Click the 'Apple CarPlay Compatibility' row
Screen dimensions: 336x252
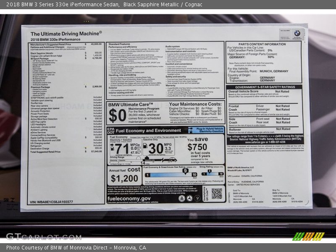pyautogui.click(x=66, y=138)
